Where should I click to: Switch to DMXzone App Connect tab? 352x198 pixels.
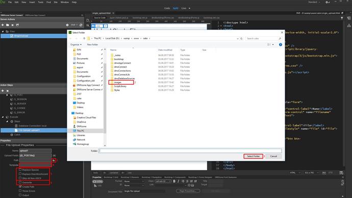(x=35, y=15)
